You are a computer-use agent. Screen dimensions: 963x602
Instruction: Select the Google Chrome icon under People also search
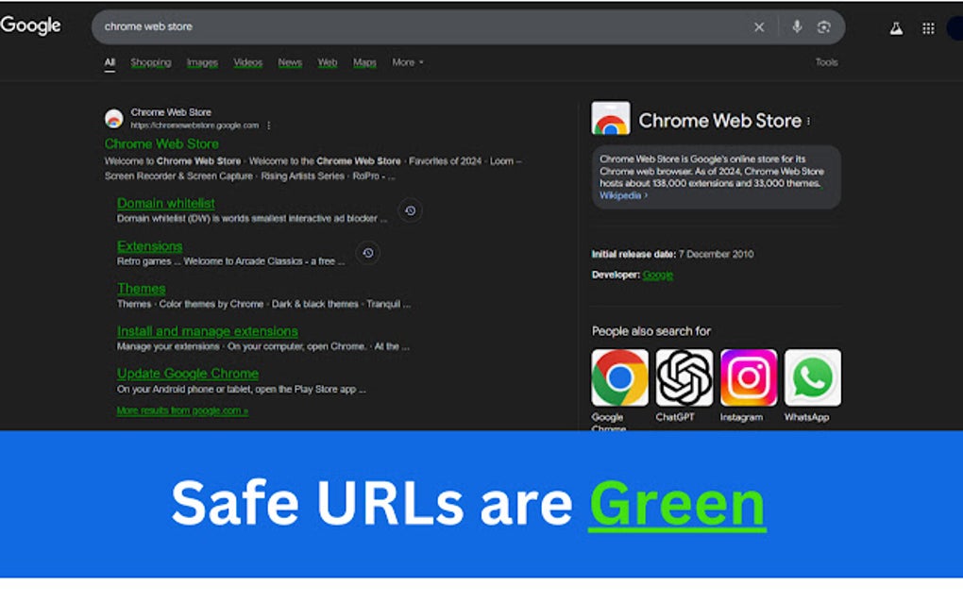pyautogui.click(x=618, y=378)
